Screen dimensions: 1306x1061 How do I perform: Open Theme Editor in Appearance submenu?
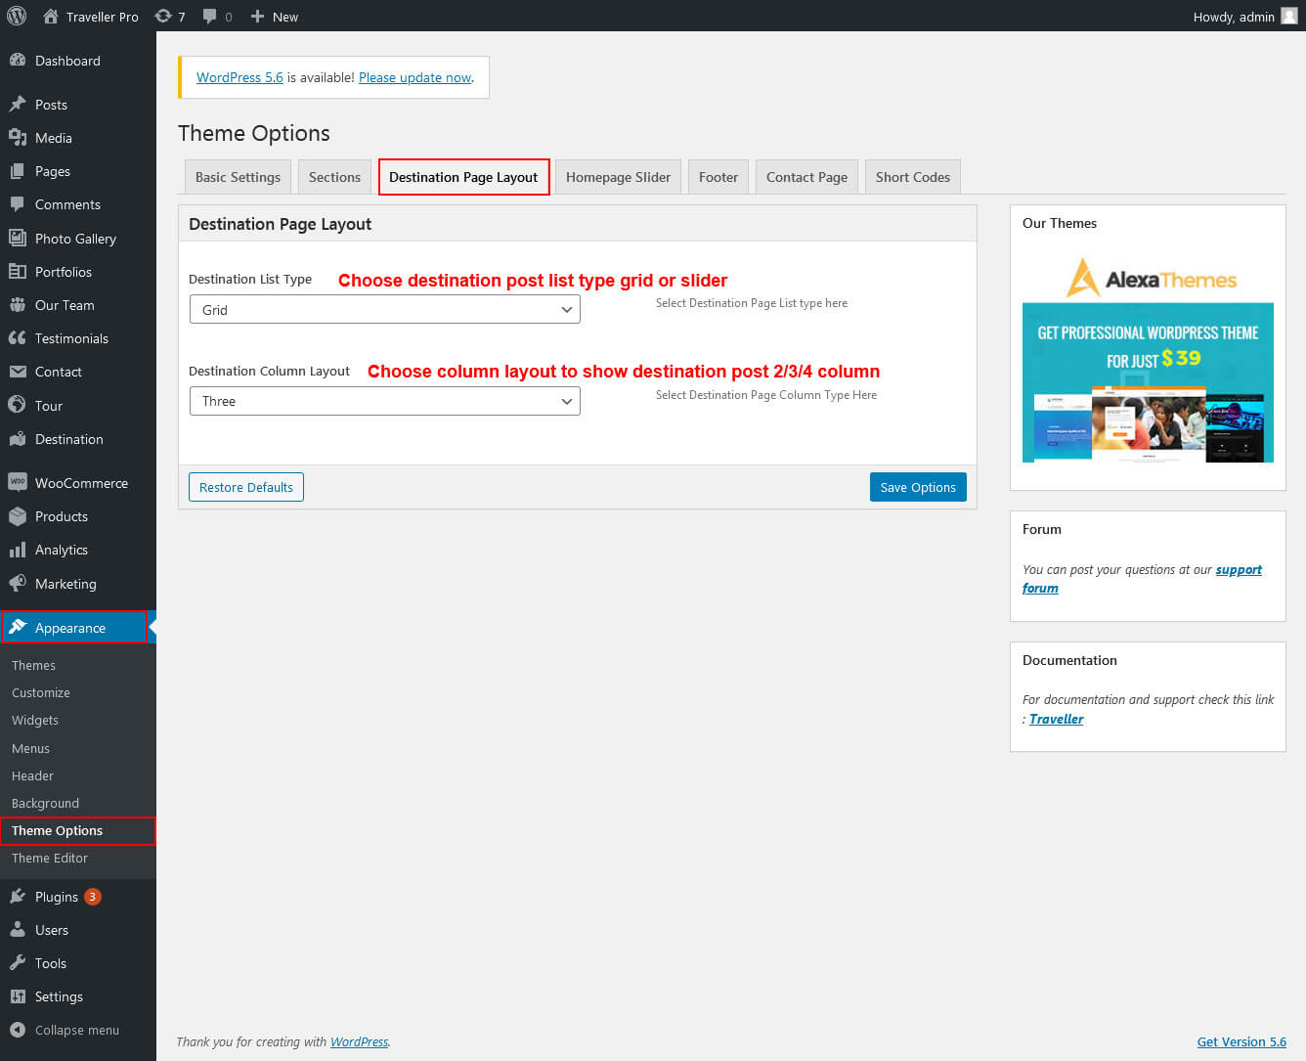click(50, 859)
